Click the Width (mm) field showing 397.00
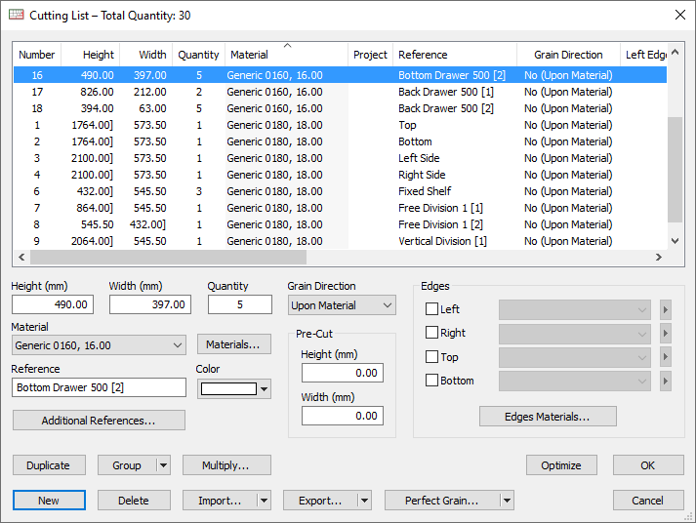This screenshot has height=523, width=696. click(x=150, y=304)
